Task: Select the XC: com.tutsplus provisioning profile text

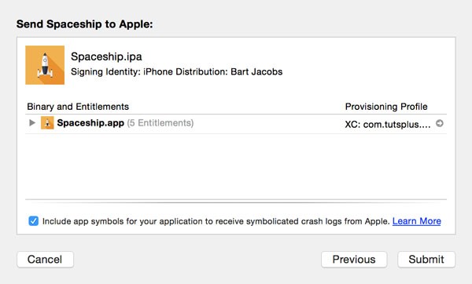Action: click(x=388, y=124)
